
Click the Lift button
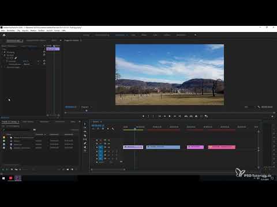coord(186,116)
